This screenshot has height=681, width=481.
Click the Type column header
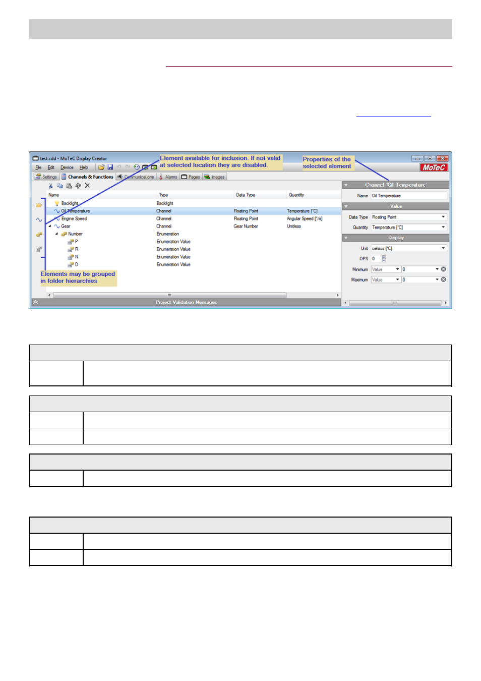[x=196, y=195]
